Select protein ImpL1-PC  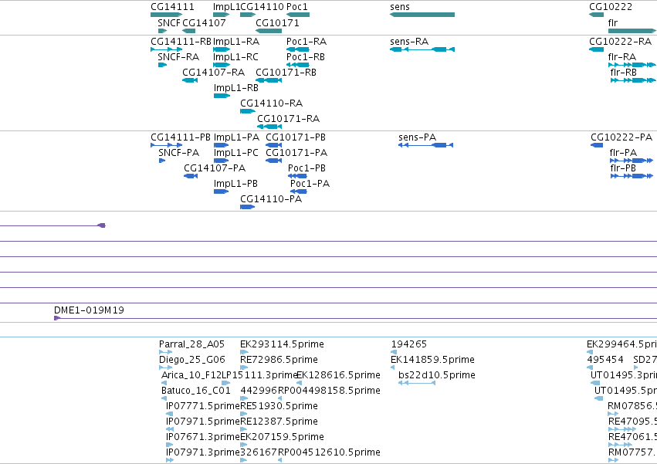tap(222, 161)
